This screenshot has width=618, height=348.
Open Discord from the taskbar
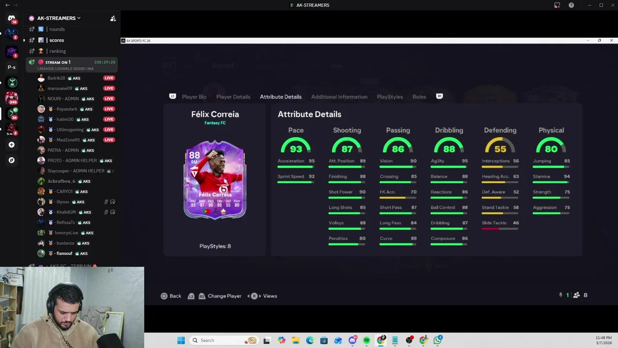coord(352,340)
